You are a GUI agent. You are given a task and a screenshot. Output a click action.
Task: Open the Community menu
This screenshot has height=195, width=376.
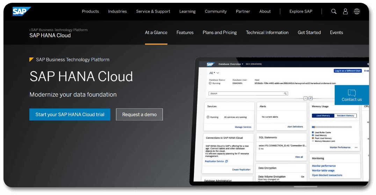(x=216, y=11)
